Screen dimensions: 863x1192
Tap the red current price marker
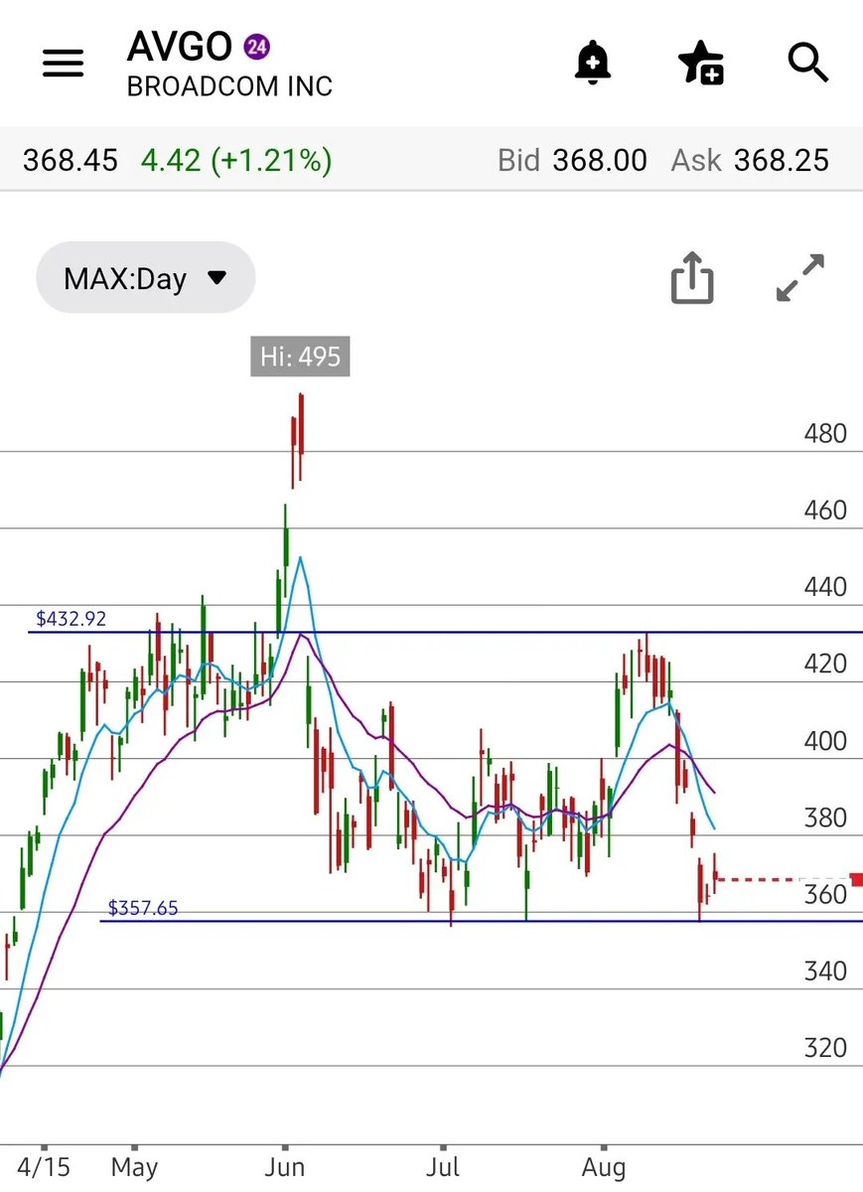click(x=857, y=879)
